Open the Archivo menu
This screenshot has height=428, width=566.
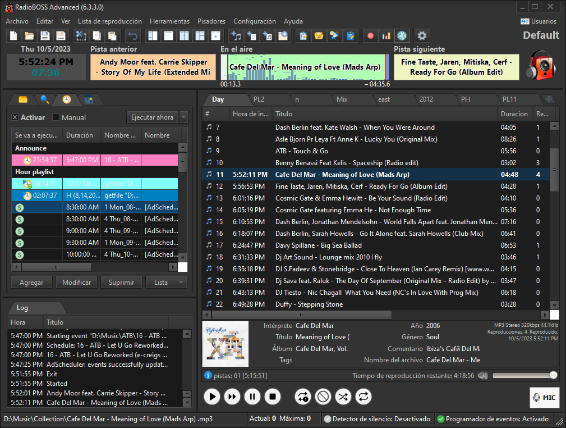coord(17,21)
